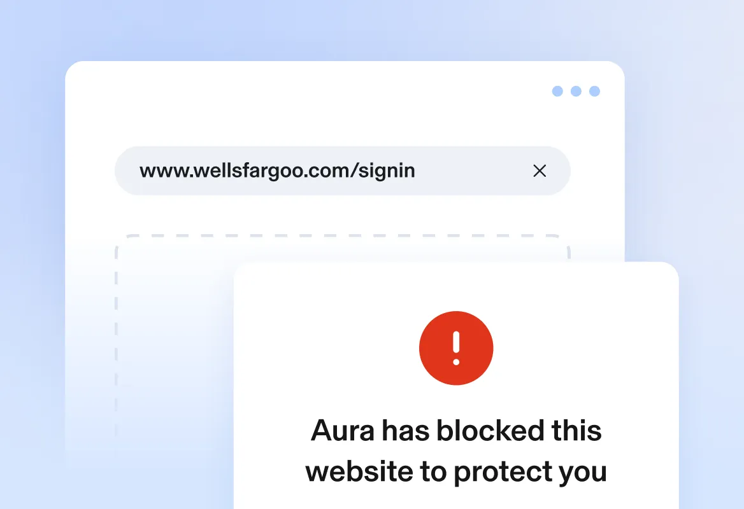744x509 pixels.
Task: Click the word "Aura" in the alert
Action: click(342, 430)
